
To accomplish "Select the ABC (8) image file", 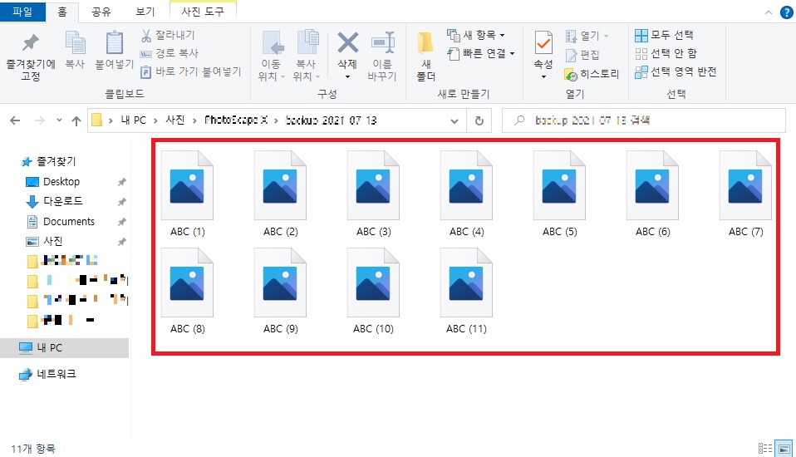I will 187,291.
